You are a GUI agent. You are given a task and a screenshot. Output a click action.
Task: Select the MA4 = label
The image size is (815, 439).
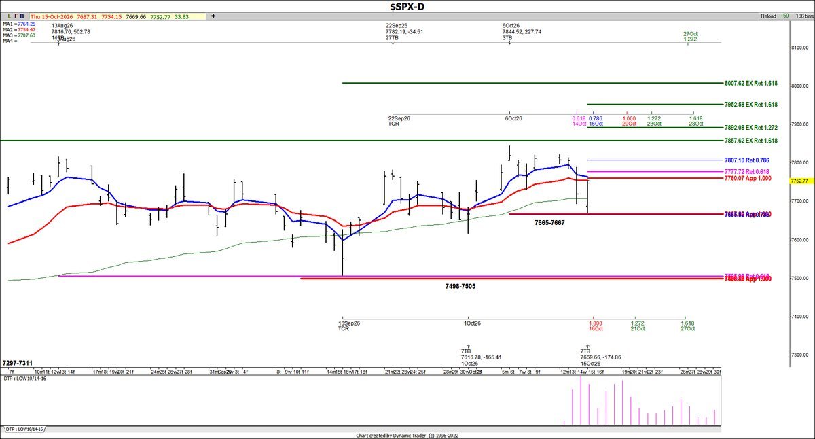[x=9, y=41]
